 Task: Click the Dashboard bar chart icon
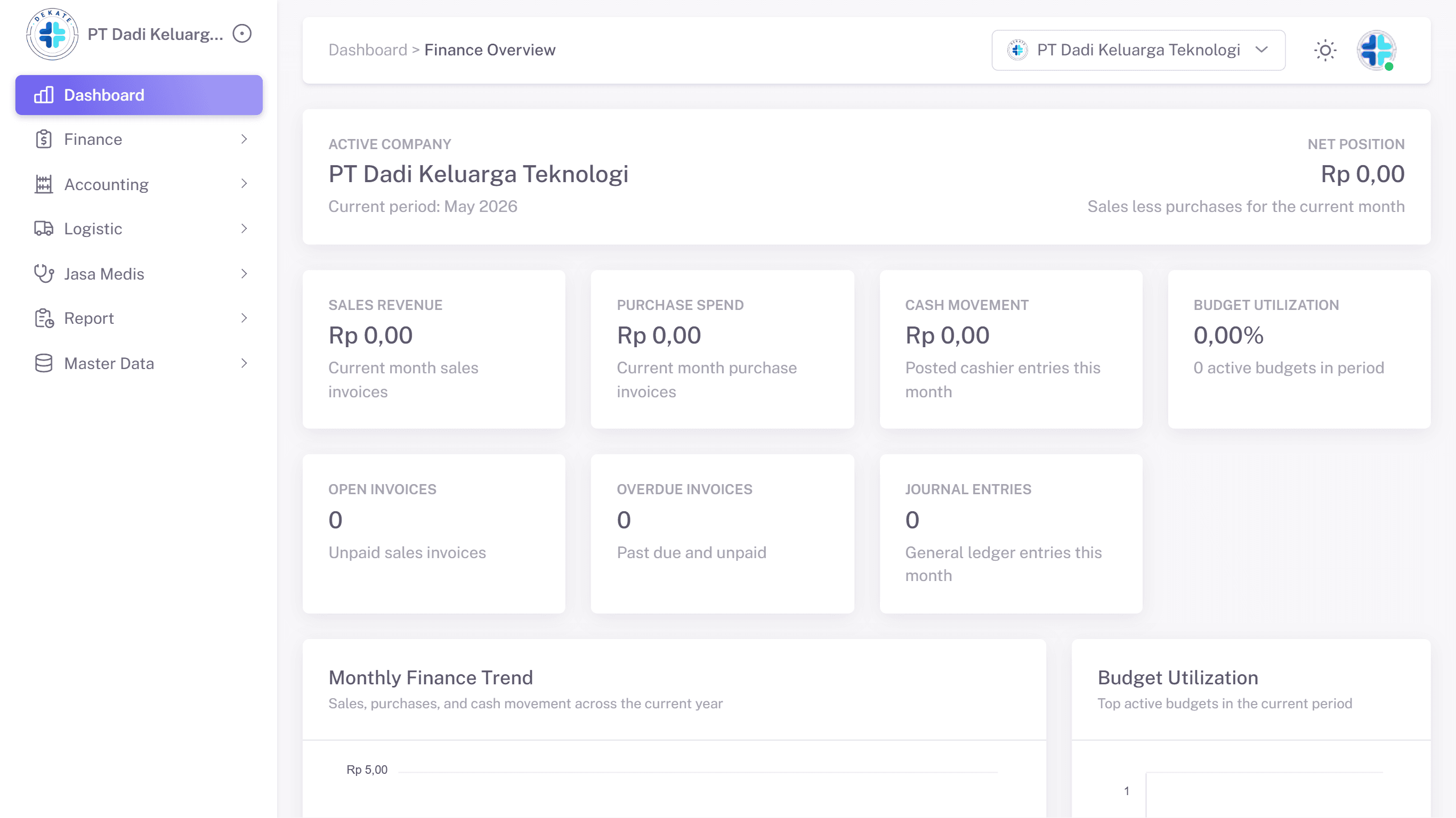tap(44, 95)
